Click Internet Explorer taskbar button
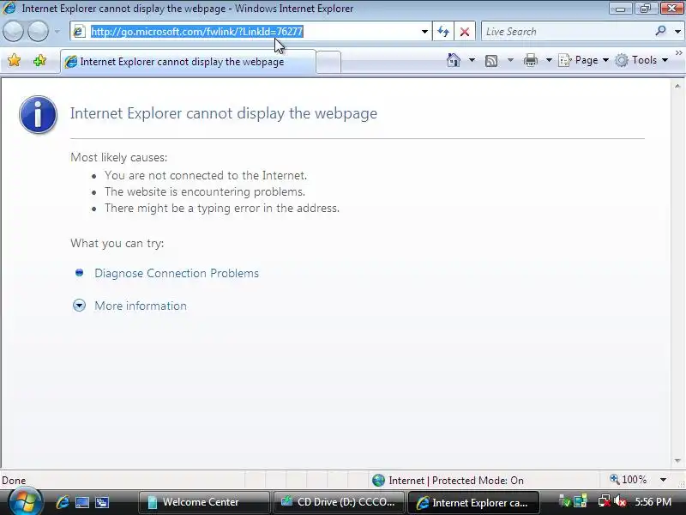Viewport: 686px width, 515px height. tap(473, 502)
